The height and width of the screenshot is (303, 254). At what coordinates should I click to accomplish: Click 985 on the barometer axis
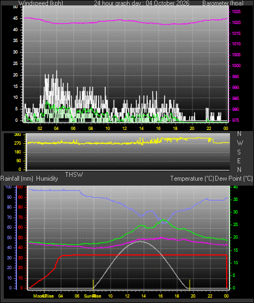point(235,98)
